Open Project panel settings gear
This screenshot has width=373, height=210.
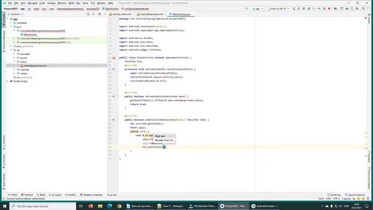100,14
